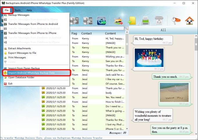
Task: Choose Backup Messages from File menu
Action: (19, 15)
